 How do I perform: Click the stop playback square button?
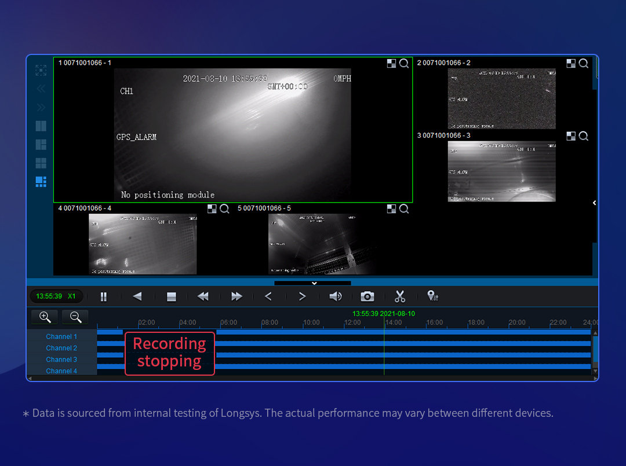[x=171, y=296]
